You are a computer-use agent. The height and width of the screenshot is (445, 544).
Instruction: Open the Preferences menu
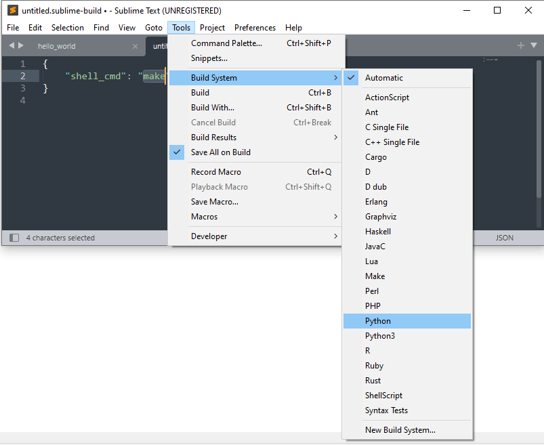click(255, 28)
